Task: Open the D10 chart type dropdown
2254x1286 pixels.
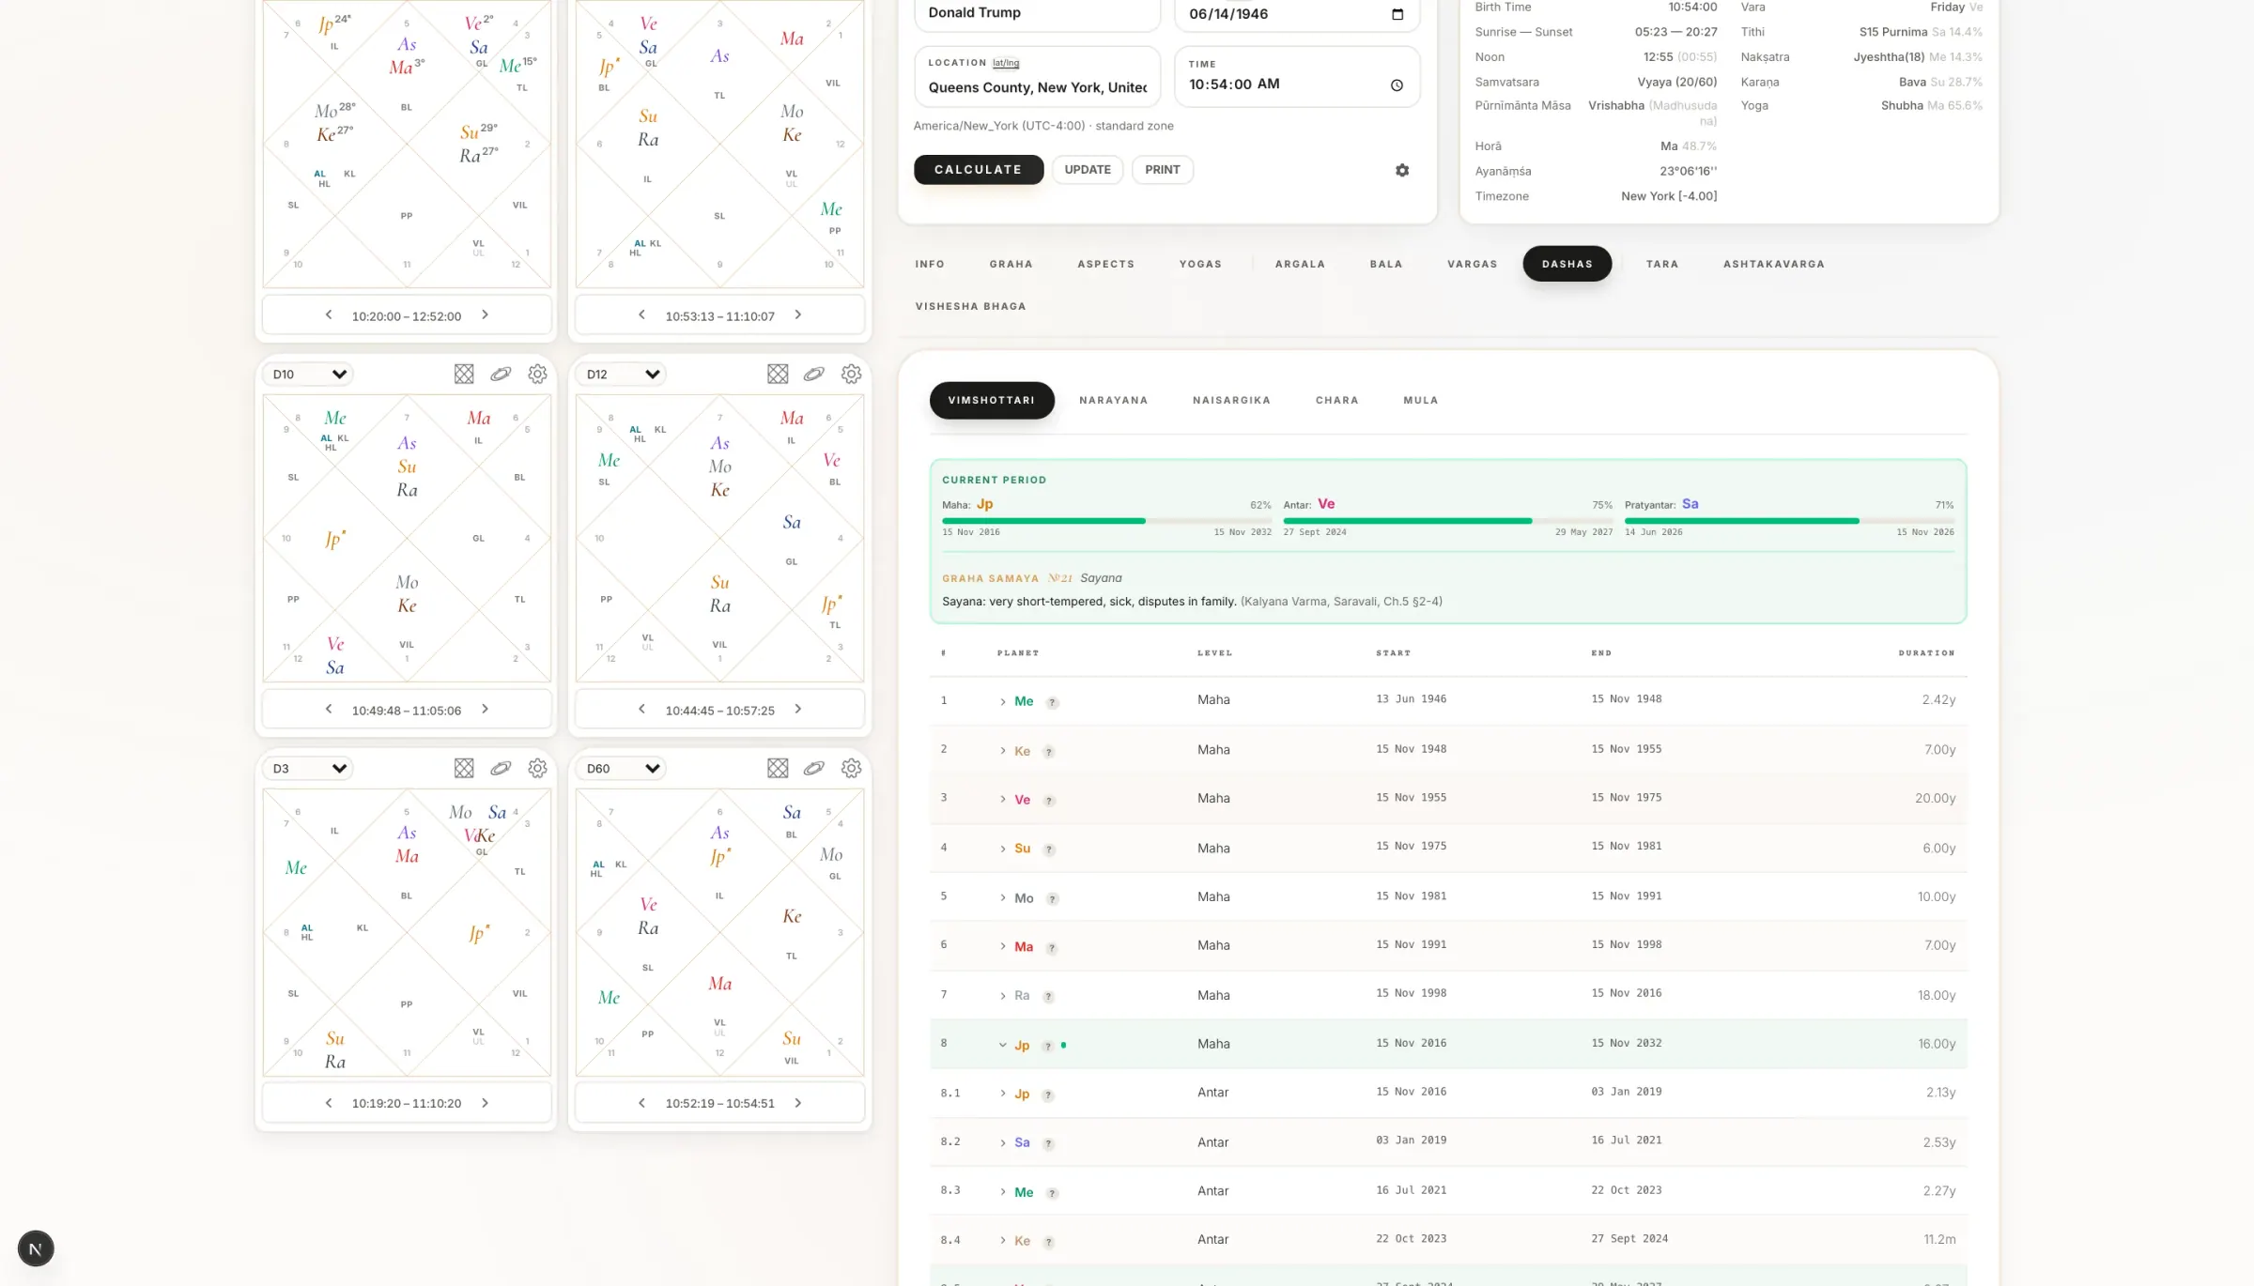Action: click(308, 374)
